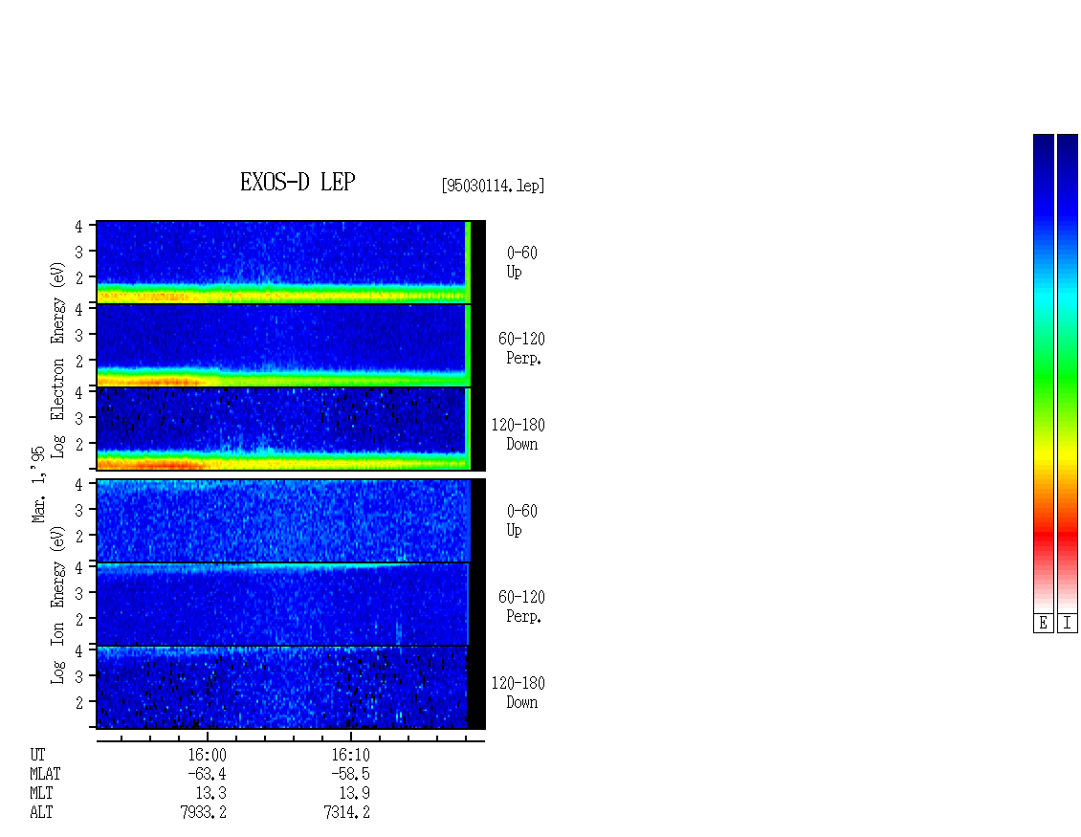Click the ion color scale bar above I
The image size is (1081, 837).
[1068, 373]
